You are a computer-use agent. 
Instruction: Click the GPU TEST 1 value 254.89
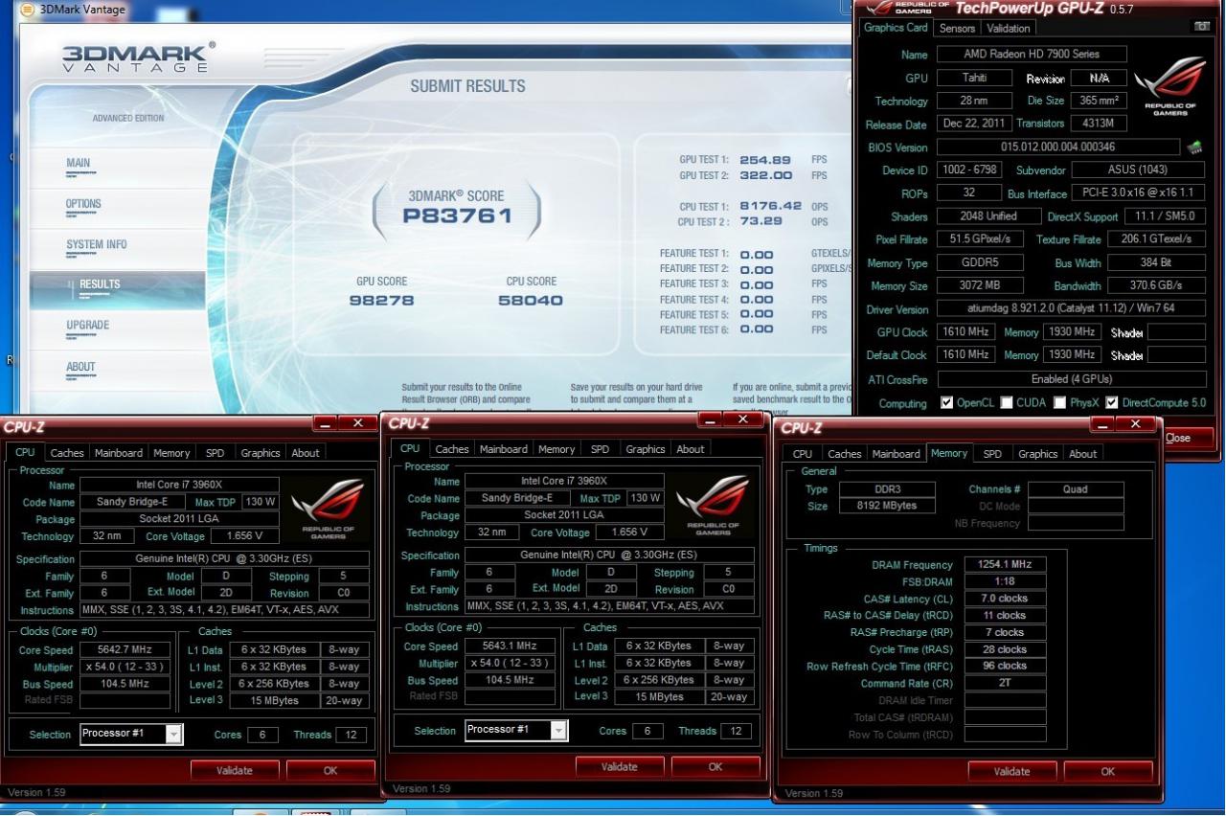[x=765, y=160]
